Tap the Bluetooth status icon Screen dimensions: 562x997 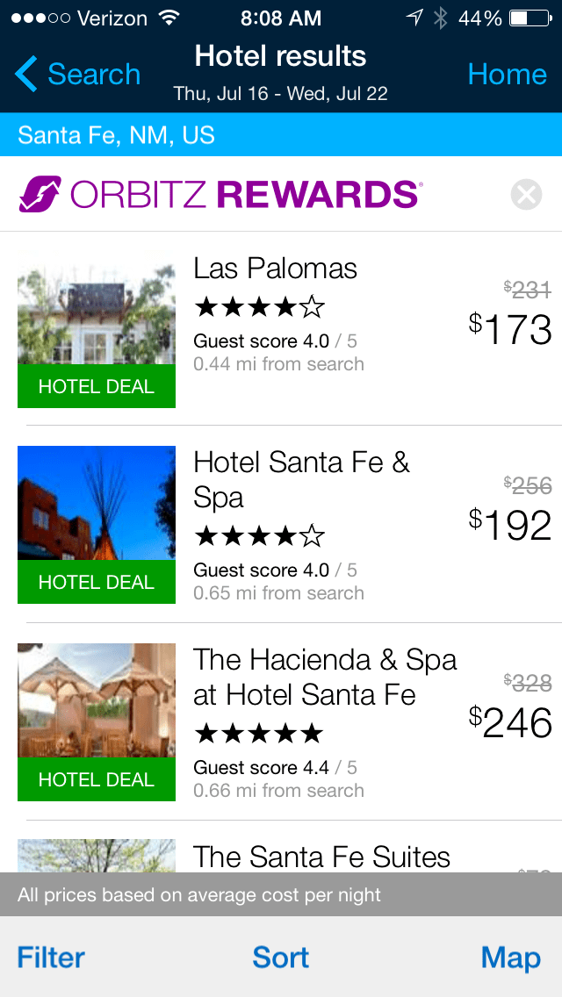coord(440,18)
